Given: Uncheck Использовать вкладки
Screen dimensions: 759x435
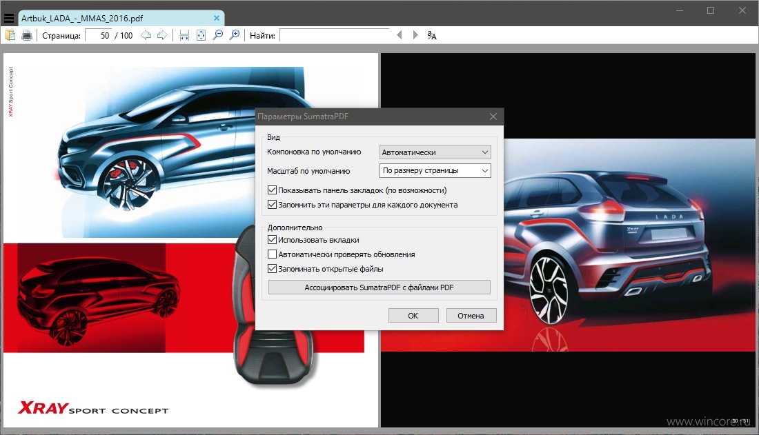Looking at the screenshot, I should [x=272, y=240].
